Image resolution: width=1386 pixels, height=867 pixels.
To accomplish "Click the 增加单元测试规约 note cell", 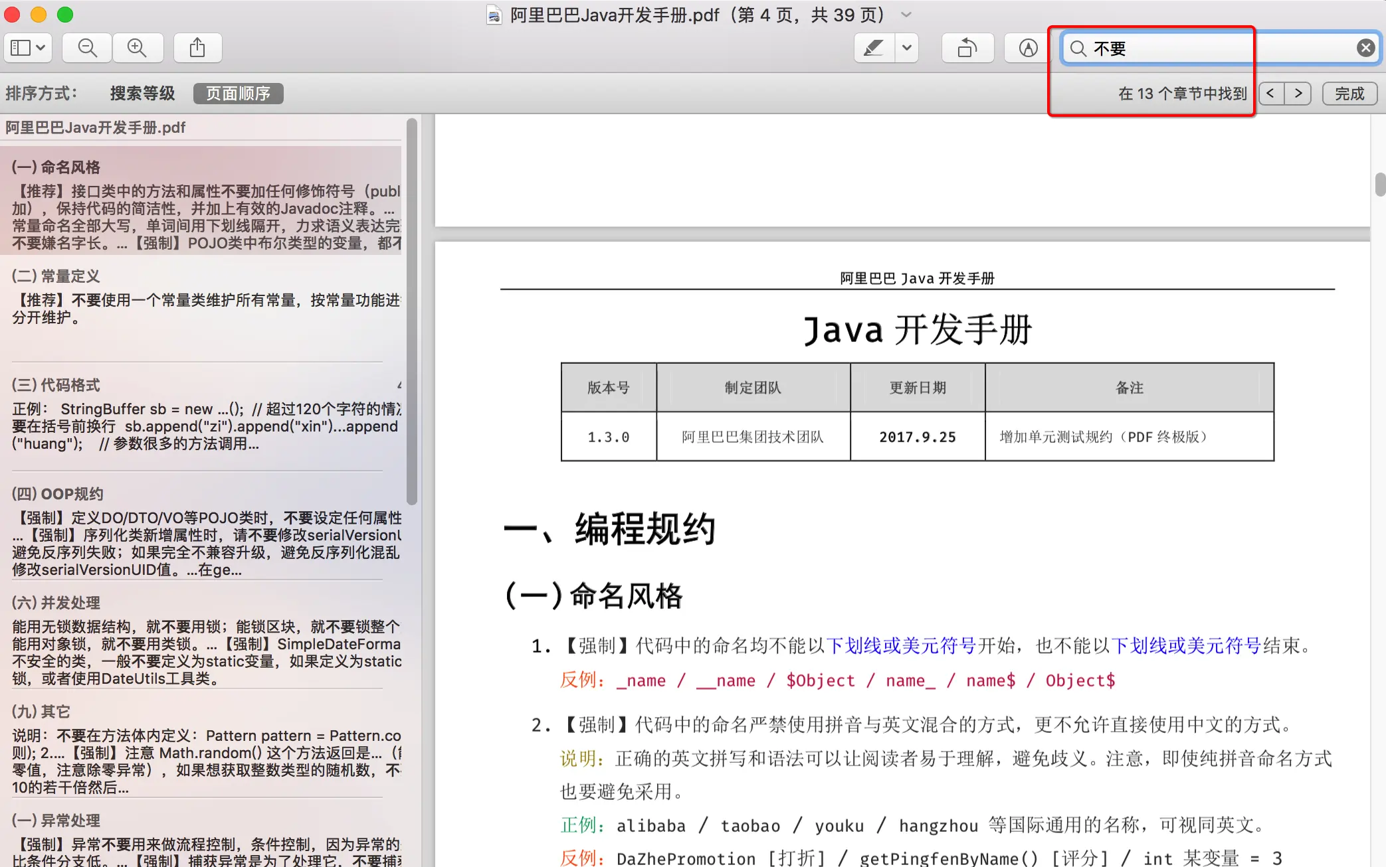I will [1130, 437].
